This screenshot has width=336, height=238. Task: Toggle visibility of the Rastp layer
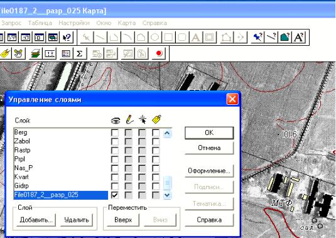(x=115, y=151)
